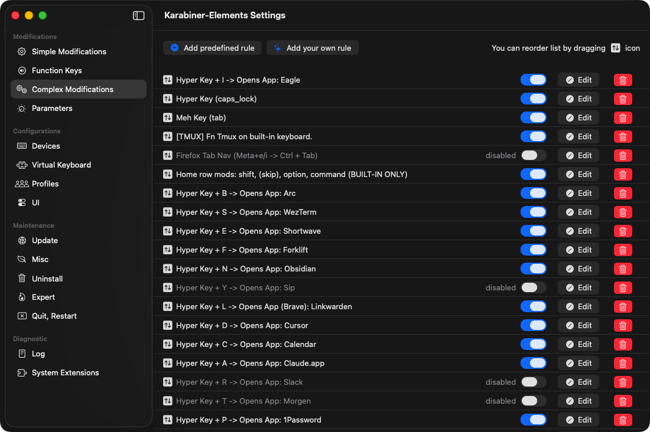Enable the Firefox Tab Nav rule
This screenshot has height=432, width=650.
534,155
